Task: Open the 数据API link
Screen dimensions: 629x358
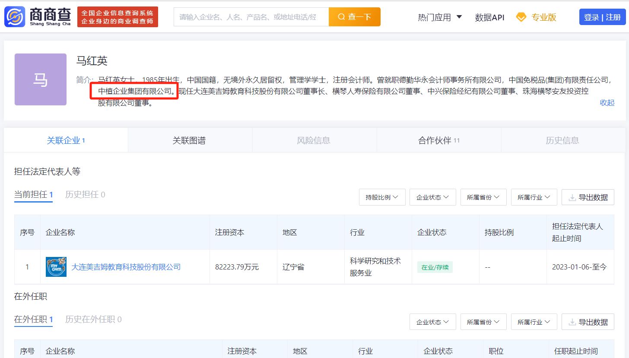Action: pos(489,17)
